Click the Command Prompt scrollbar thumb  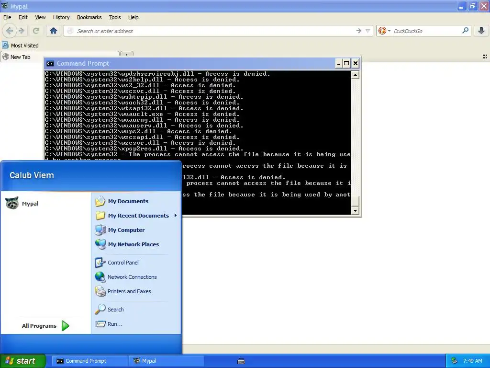tap(355, 201)
